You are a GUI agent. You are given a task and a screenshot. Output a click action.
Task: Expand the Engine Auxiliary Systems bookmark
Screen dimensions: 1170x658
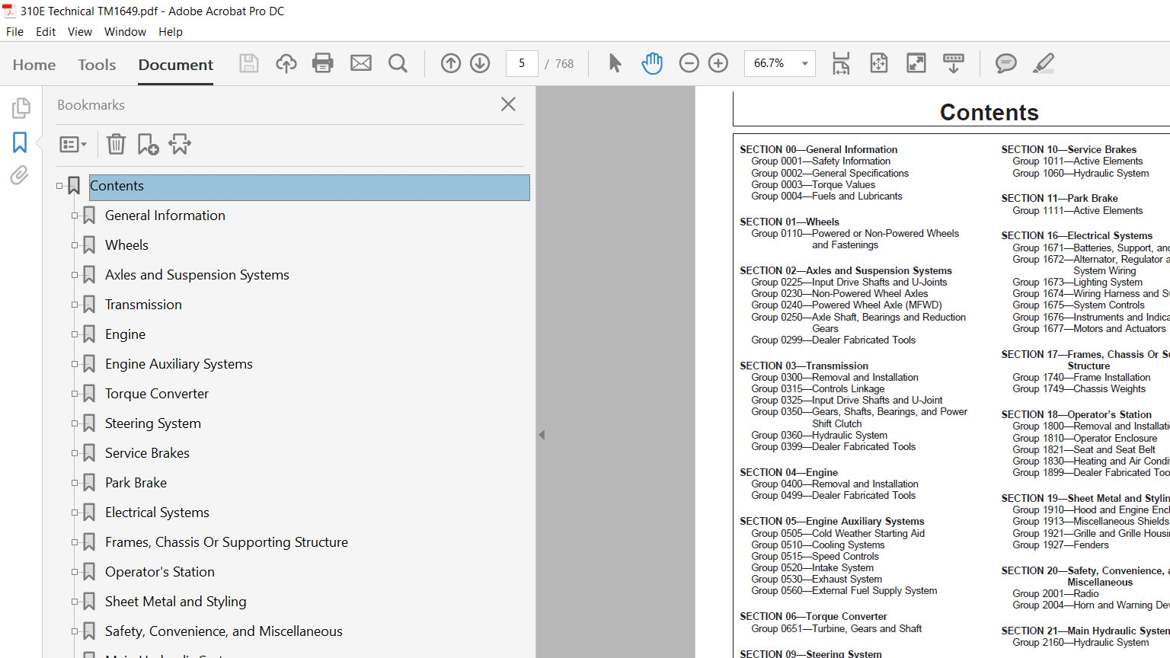pyautogui.click(x=75, y=364)
